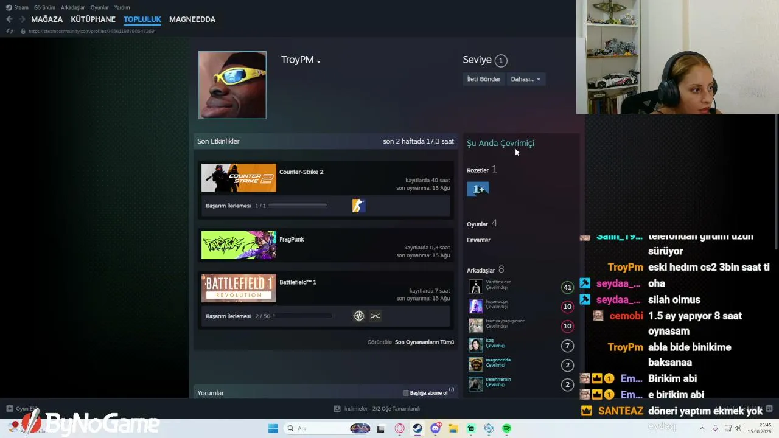
Task: Click the kaq level 7 badge
Action: pyautogui.click(x=567, y=346)
